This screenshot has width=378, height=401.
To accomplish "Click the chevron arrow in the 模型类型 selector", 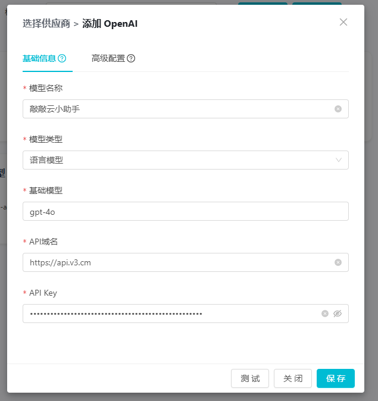I will click(339, 160).
